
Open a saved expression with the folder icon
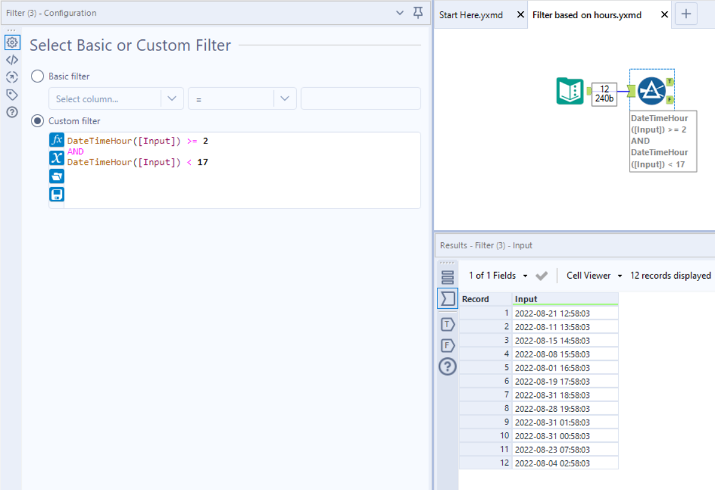tap(56, 176)
